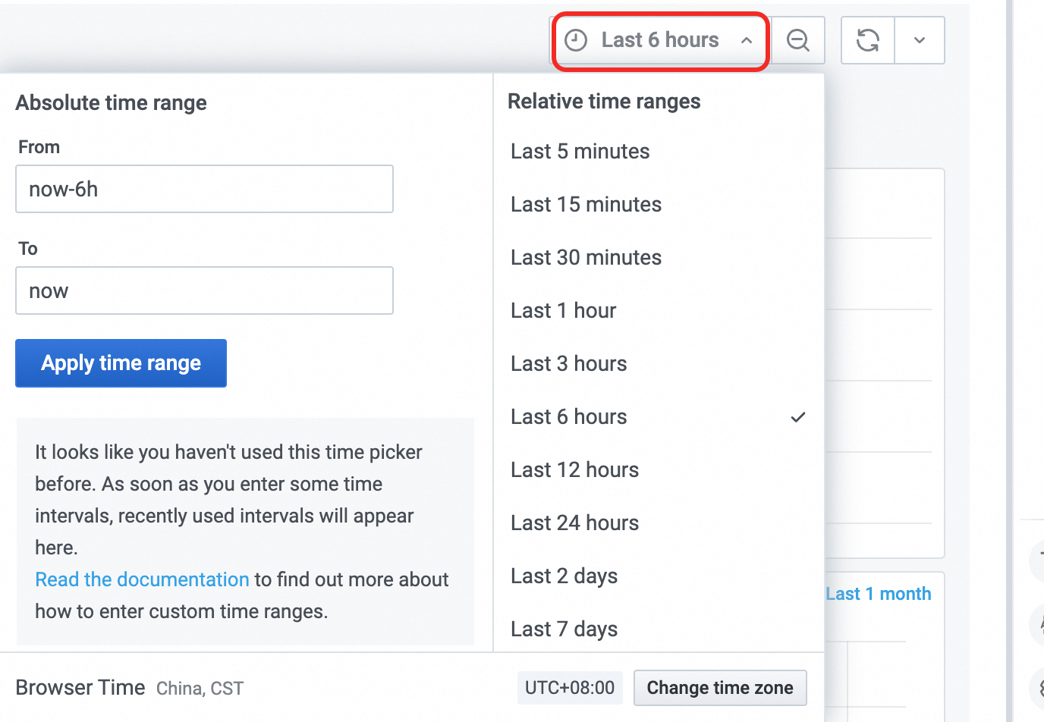This screenshot has height=722, width=1044.
Task: Collapse the Last 6 hours time picker
Action: [747, 40]
